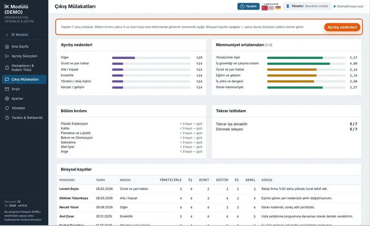Switch language with the German flag
This screenshot has width=370, height=226.
(x=278, y=8)
